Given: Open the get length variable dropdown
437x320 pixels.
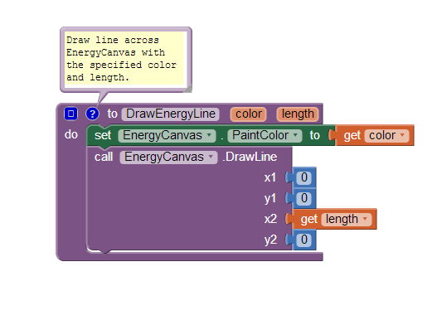Looking at the screenshot, I should point(347,219).
